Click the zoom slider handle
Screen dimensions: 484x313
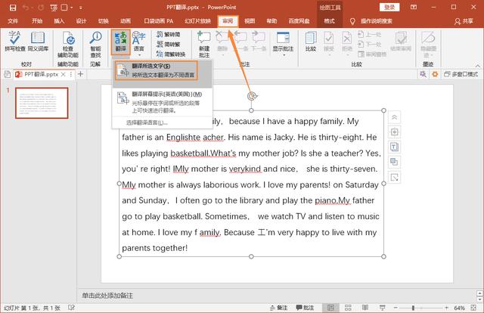(x=413, y=308)
